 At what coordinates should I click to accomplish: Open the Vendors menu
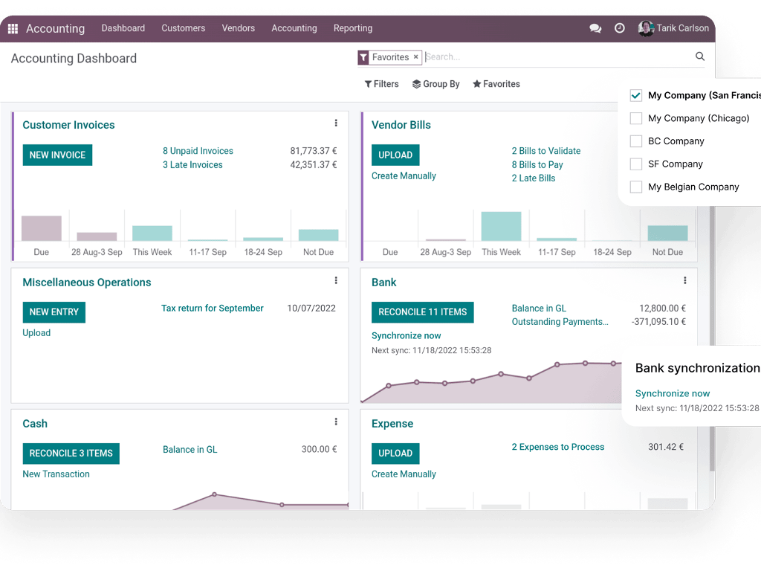(x=239, y=28)
